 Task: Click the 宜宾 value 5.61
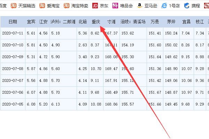pos(31,33)
